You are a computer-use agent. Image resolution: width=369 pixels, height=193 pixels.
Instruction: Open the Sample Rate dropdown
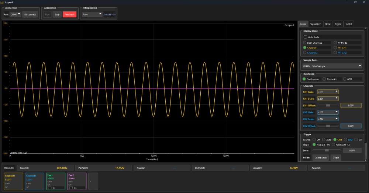332,66
